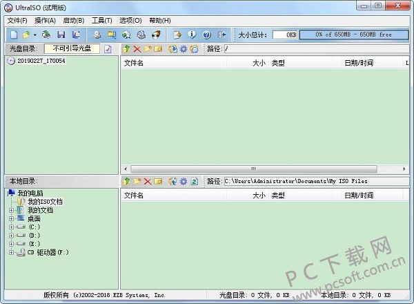Viewport: 414px width, 304px height.
Task: Click the New Folder icon in disc pane toolbar
Action: (148, 49)
